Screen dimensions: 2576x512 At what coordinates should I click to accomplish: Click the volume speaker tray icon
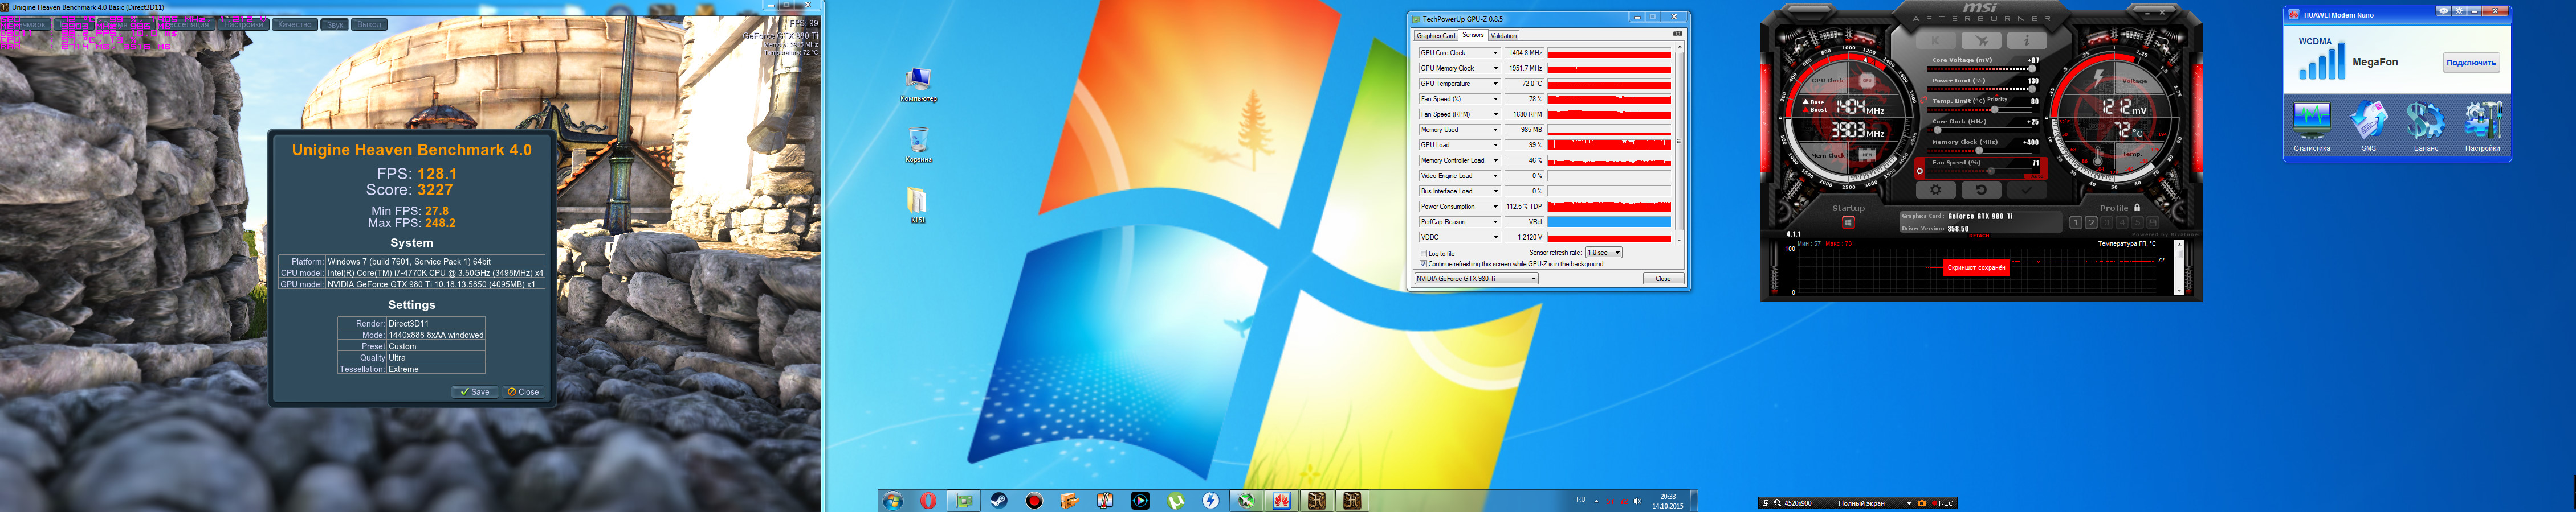coord(1637,501)
